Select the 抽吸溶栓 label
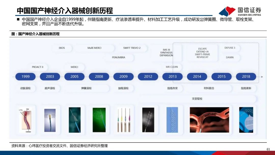The image size is (275, 155). point(123,88)
